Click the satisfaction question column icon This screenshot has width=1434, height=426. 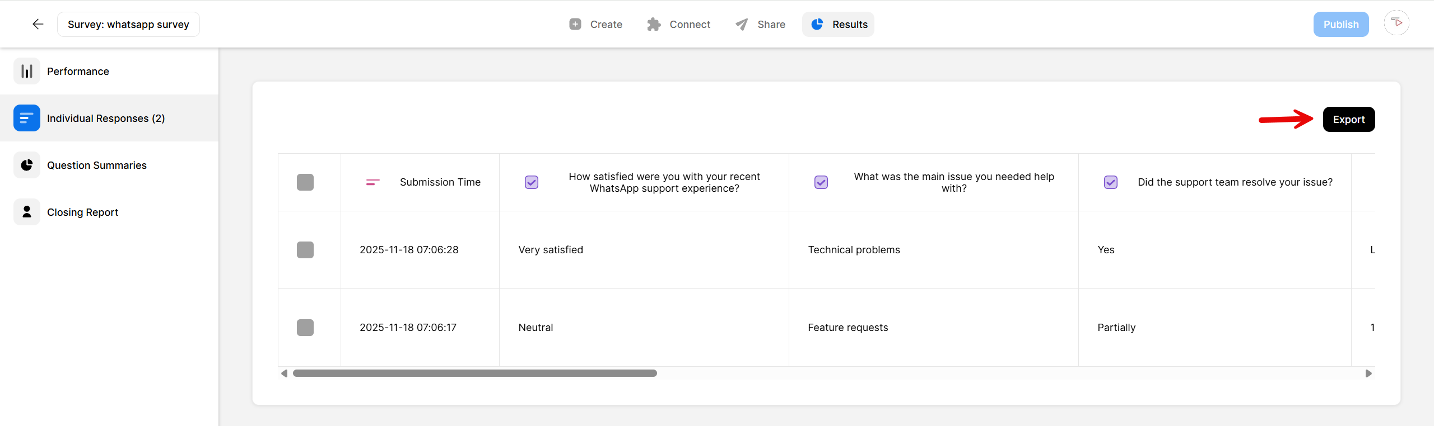532,182
